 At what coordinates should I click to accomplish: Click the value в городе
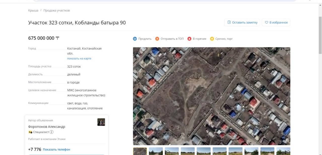tap(73, 82)
